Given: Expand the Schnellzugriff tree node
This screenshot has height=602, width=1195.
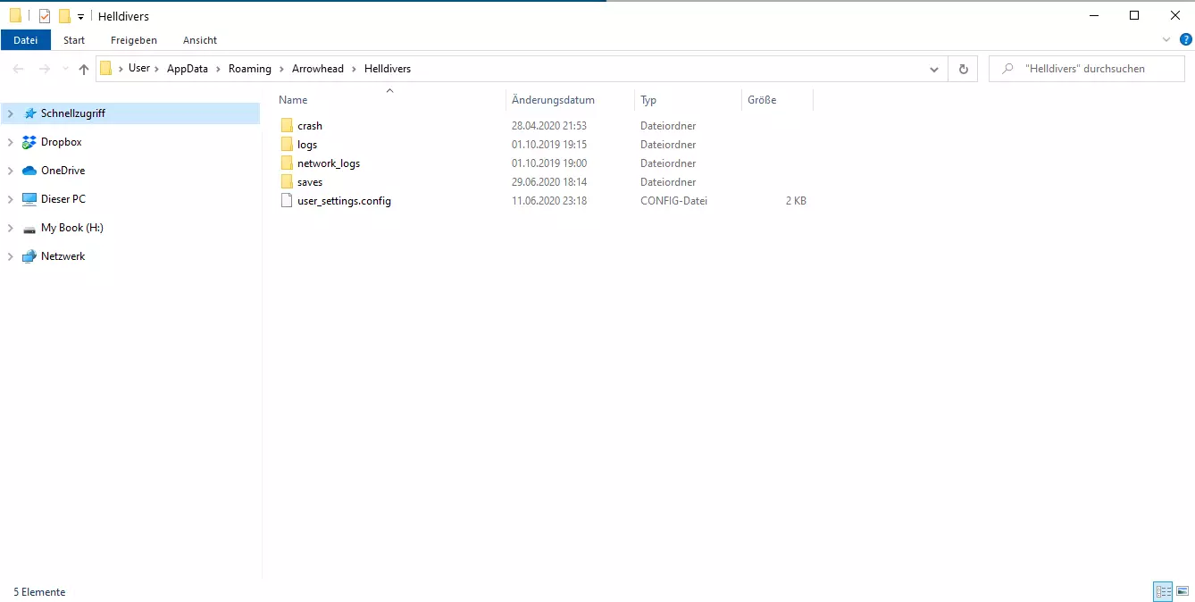Looking at the screenshot, I should coord(11,113).
